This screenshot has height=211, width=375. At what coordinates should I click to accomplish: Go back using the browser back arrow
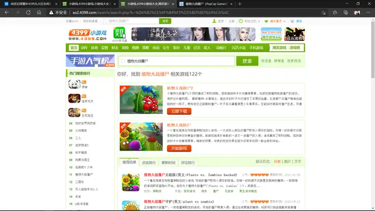coord(7,13)
